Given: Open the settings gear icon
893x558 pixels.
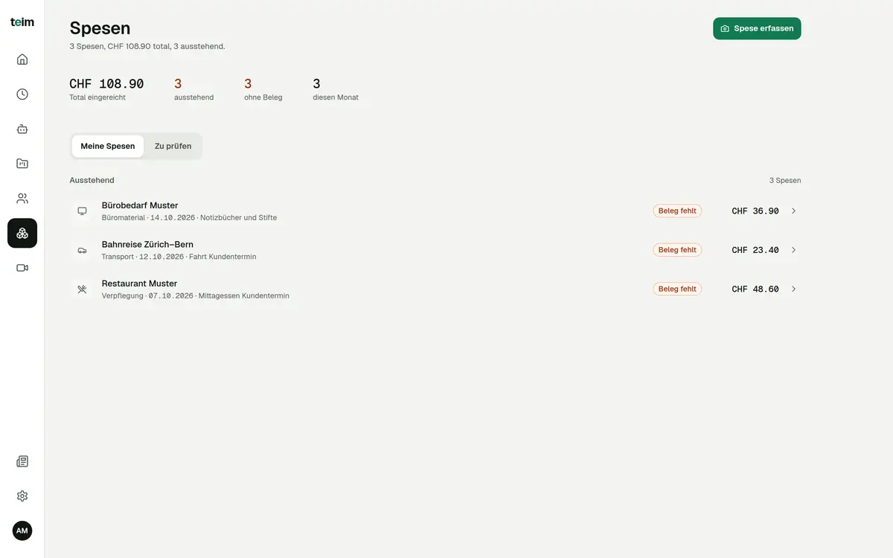Looking at the screenshot, I should point(22,496).
